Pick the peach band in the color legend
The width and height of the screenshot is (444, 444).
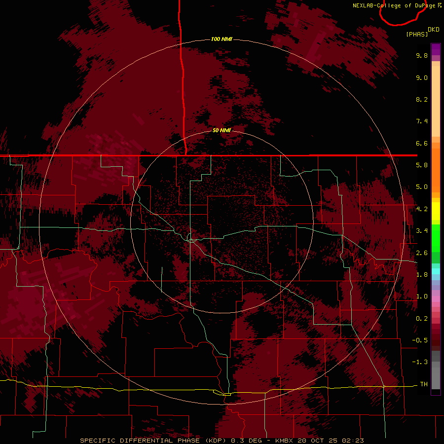coord(436,102)
